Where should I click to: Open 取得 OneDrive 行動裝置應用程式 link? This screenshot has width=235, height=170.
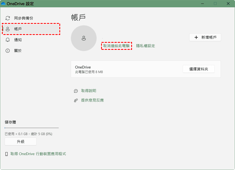(x=38, y=154)
